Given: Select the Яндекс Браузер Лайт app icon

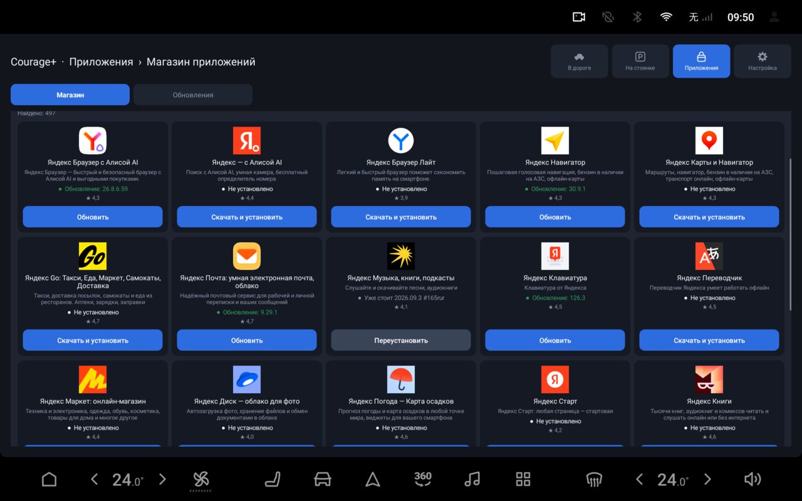Looking at the screenshot, I should click(x=401, y=141).
